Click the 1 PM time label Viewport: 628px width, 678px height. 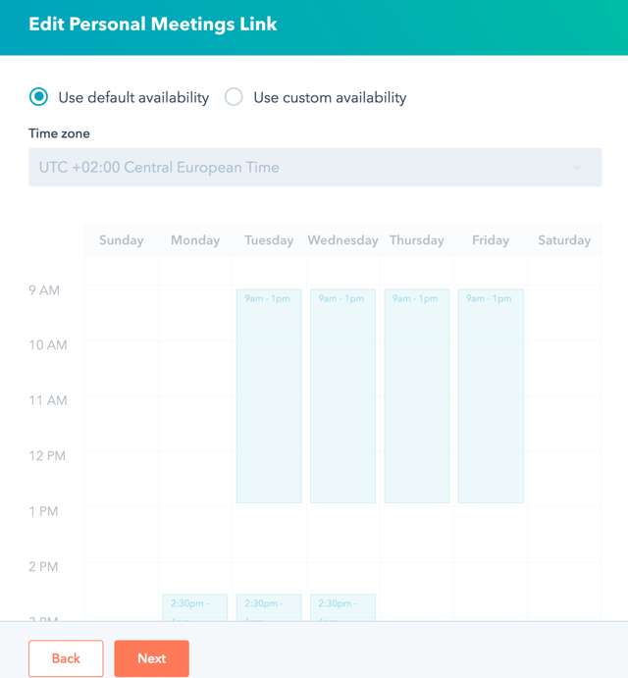[44, 511]
